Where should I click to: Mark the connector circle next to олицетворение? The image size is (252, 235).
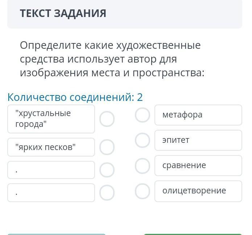pos(142,191)
